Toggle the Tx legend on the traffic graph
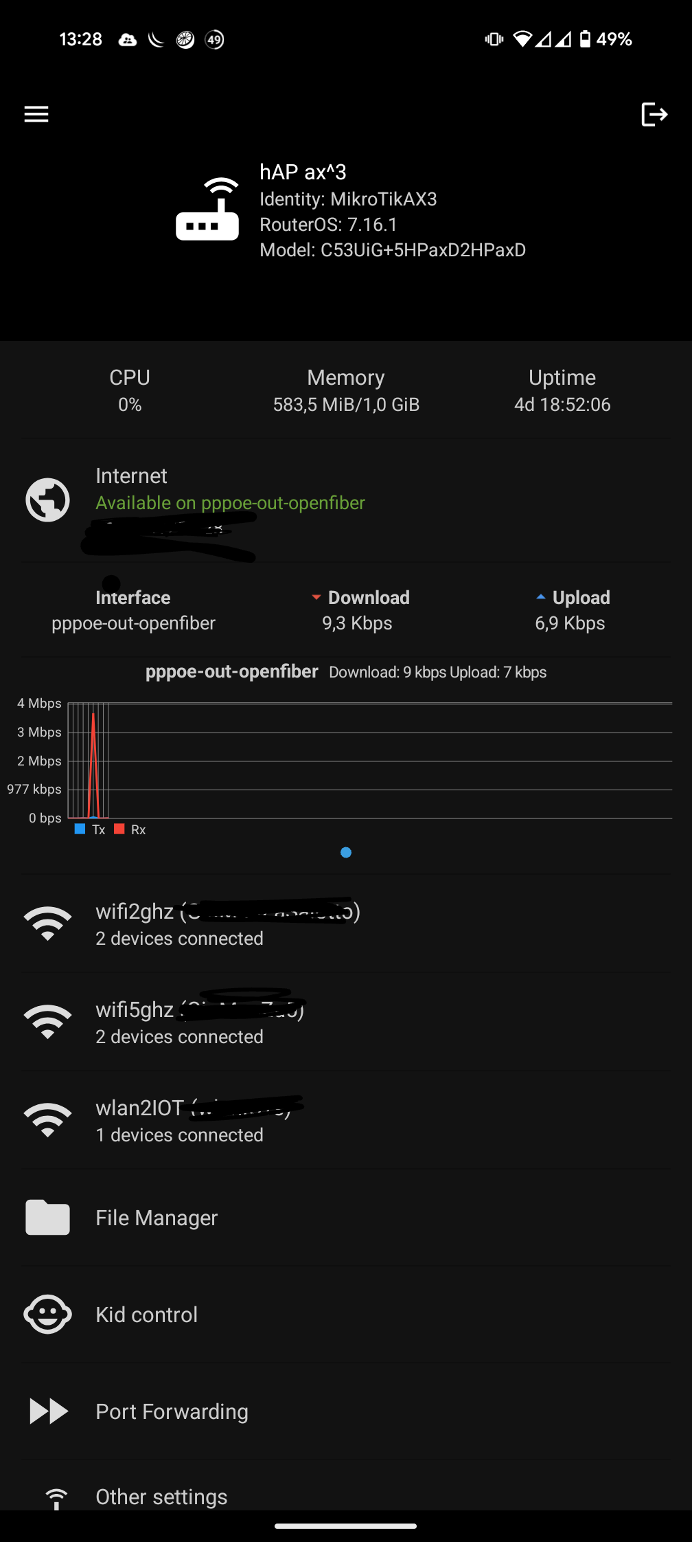The image size is (692, 1542). 90,829
